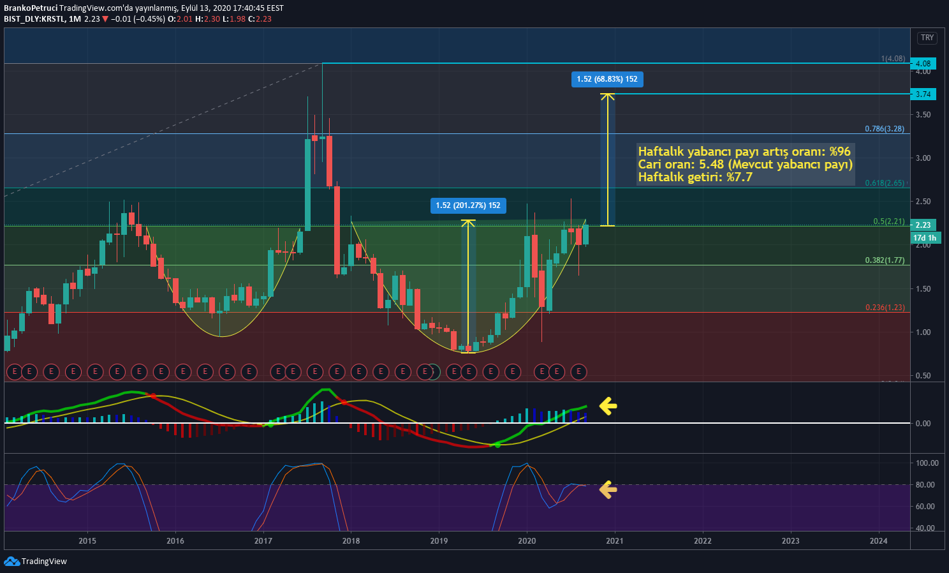
Task: Click the 40.00 stochastic scale value
Action: 925,528
